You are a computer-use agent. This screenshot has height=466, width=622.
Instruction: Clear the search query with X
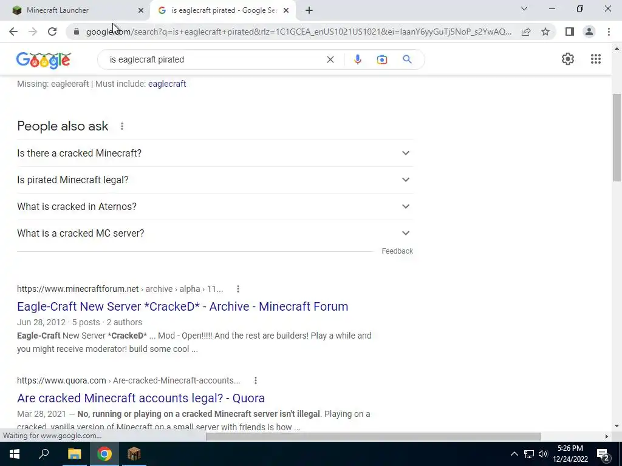pos(330,59)
